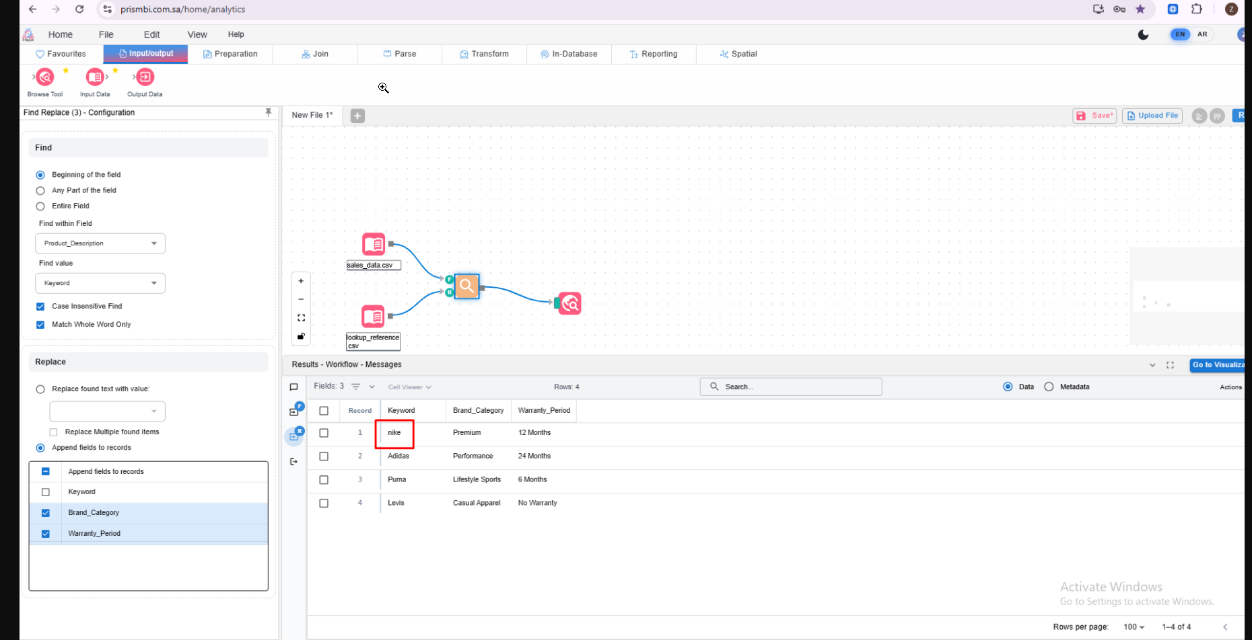Uncheck Case Insensitive Find

click(40, 307)
